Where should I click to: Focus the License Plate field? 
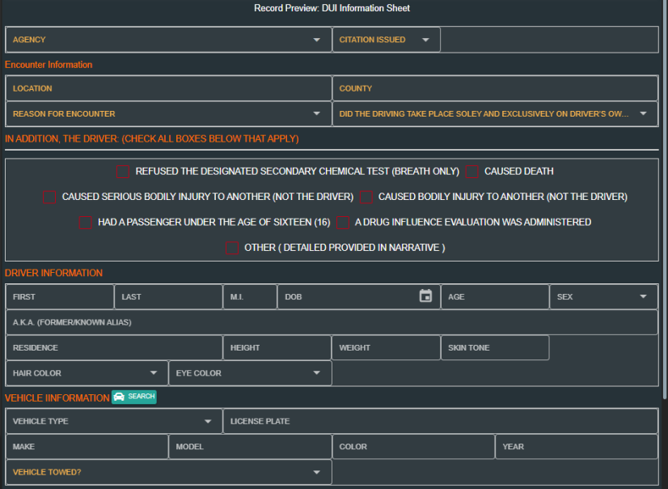click(440, 422)
